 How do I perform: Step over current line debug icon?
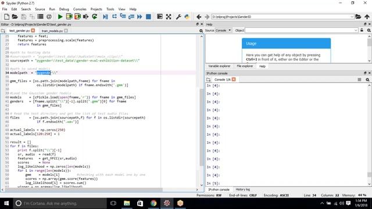click(115, 17)
